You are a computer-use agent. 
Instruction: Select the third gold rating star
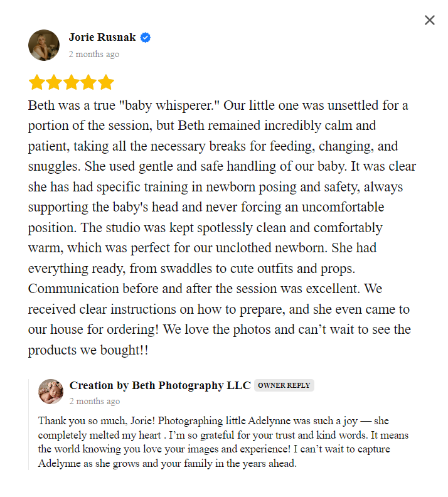click(x=72, y=82)
